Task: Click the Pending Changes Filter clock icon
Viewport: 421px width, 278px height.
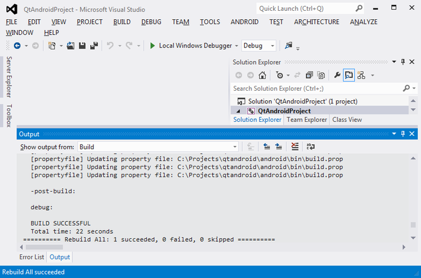Action: point(280,75)
